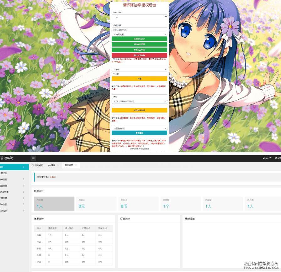Expand the last sidebar menu below 用户管理
This screenshot has height=272, width=281.
14,211
